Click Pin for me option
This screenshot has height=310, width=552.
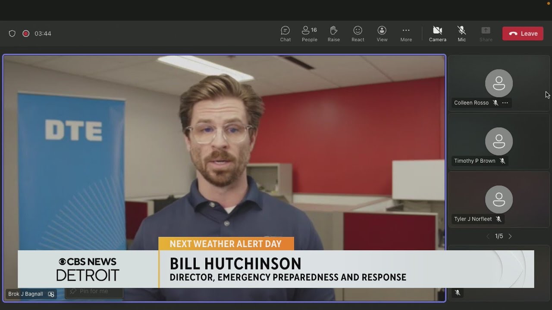point(94,291)
